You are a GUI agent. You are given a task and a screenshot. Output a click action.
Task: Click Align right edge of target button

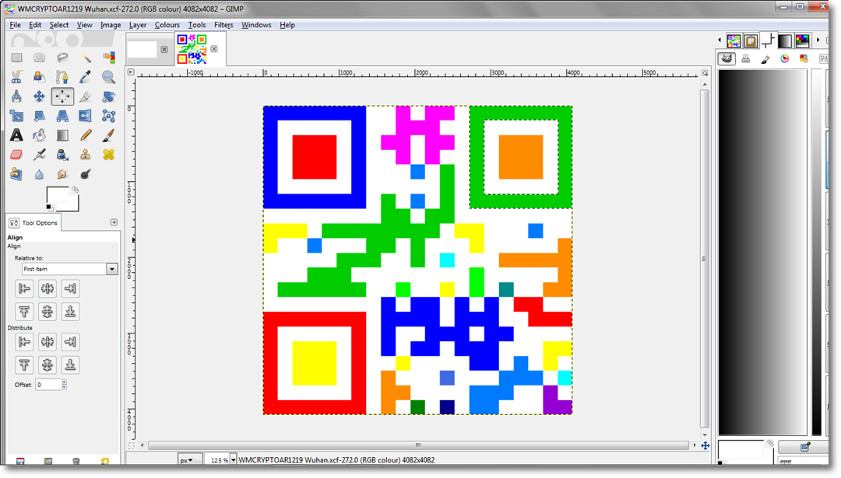coord(70,288)
